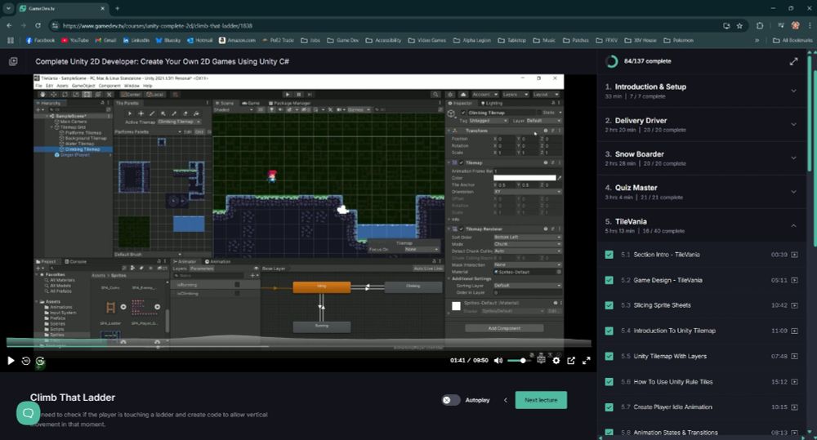Reload the page
The image size is (817, 440).
coord(38,25)
